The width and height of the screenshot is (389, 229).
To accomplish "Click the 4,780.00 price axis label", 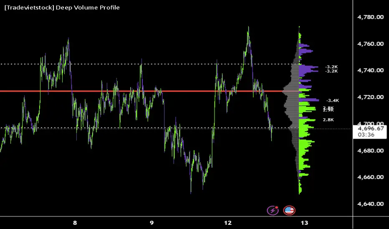I will click(370, 17).
